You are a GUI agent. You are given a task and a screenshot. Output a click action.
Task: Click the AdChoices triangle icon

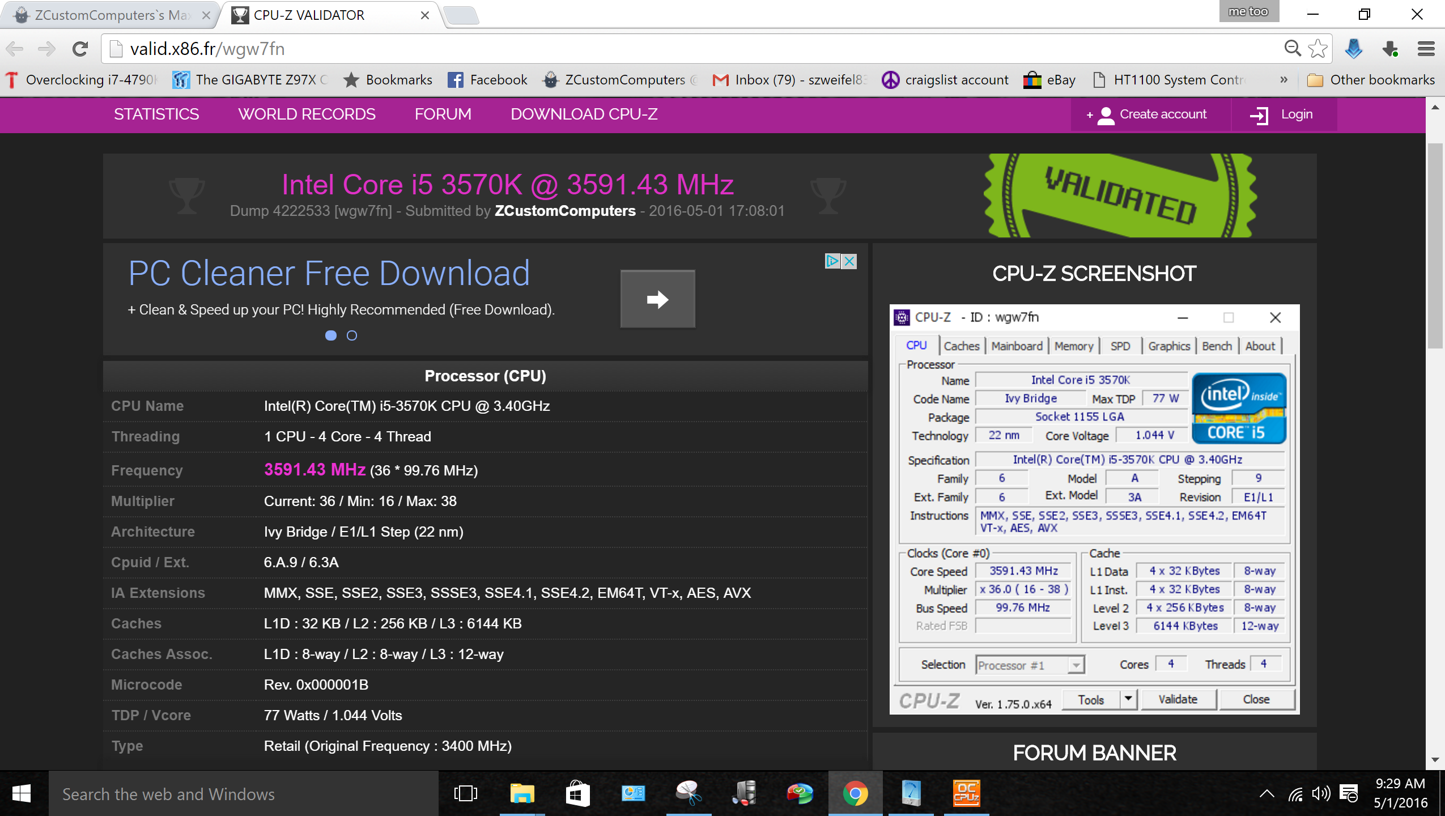832,261
